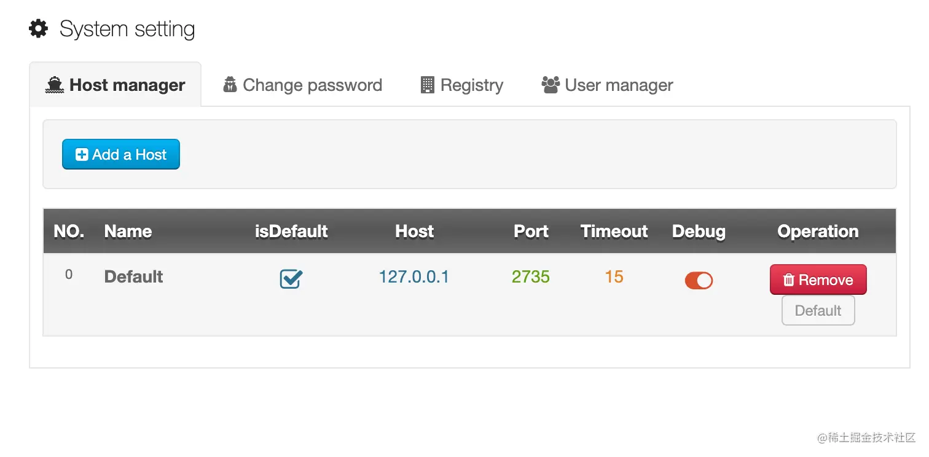Click the trash icon on Remove button
Image resolution: width=929 pixels, height=457 pixels.
point(789,280)
